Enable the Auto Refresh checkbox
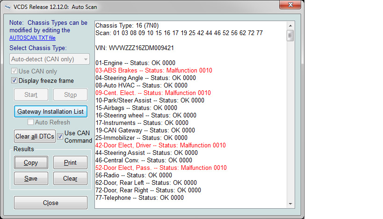The width and height of the screenshot is (383, 219). coord(30,122)
